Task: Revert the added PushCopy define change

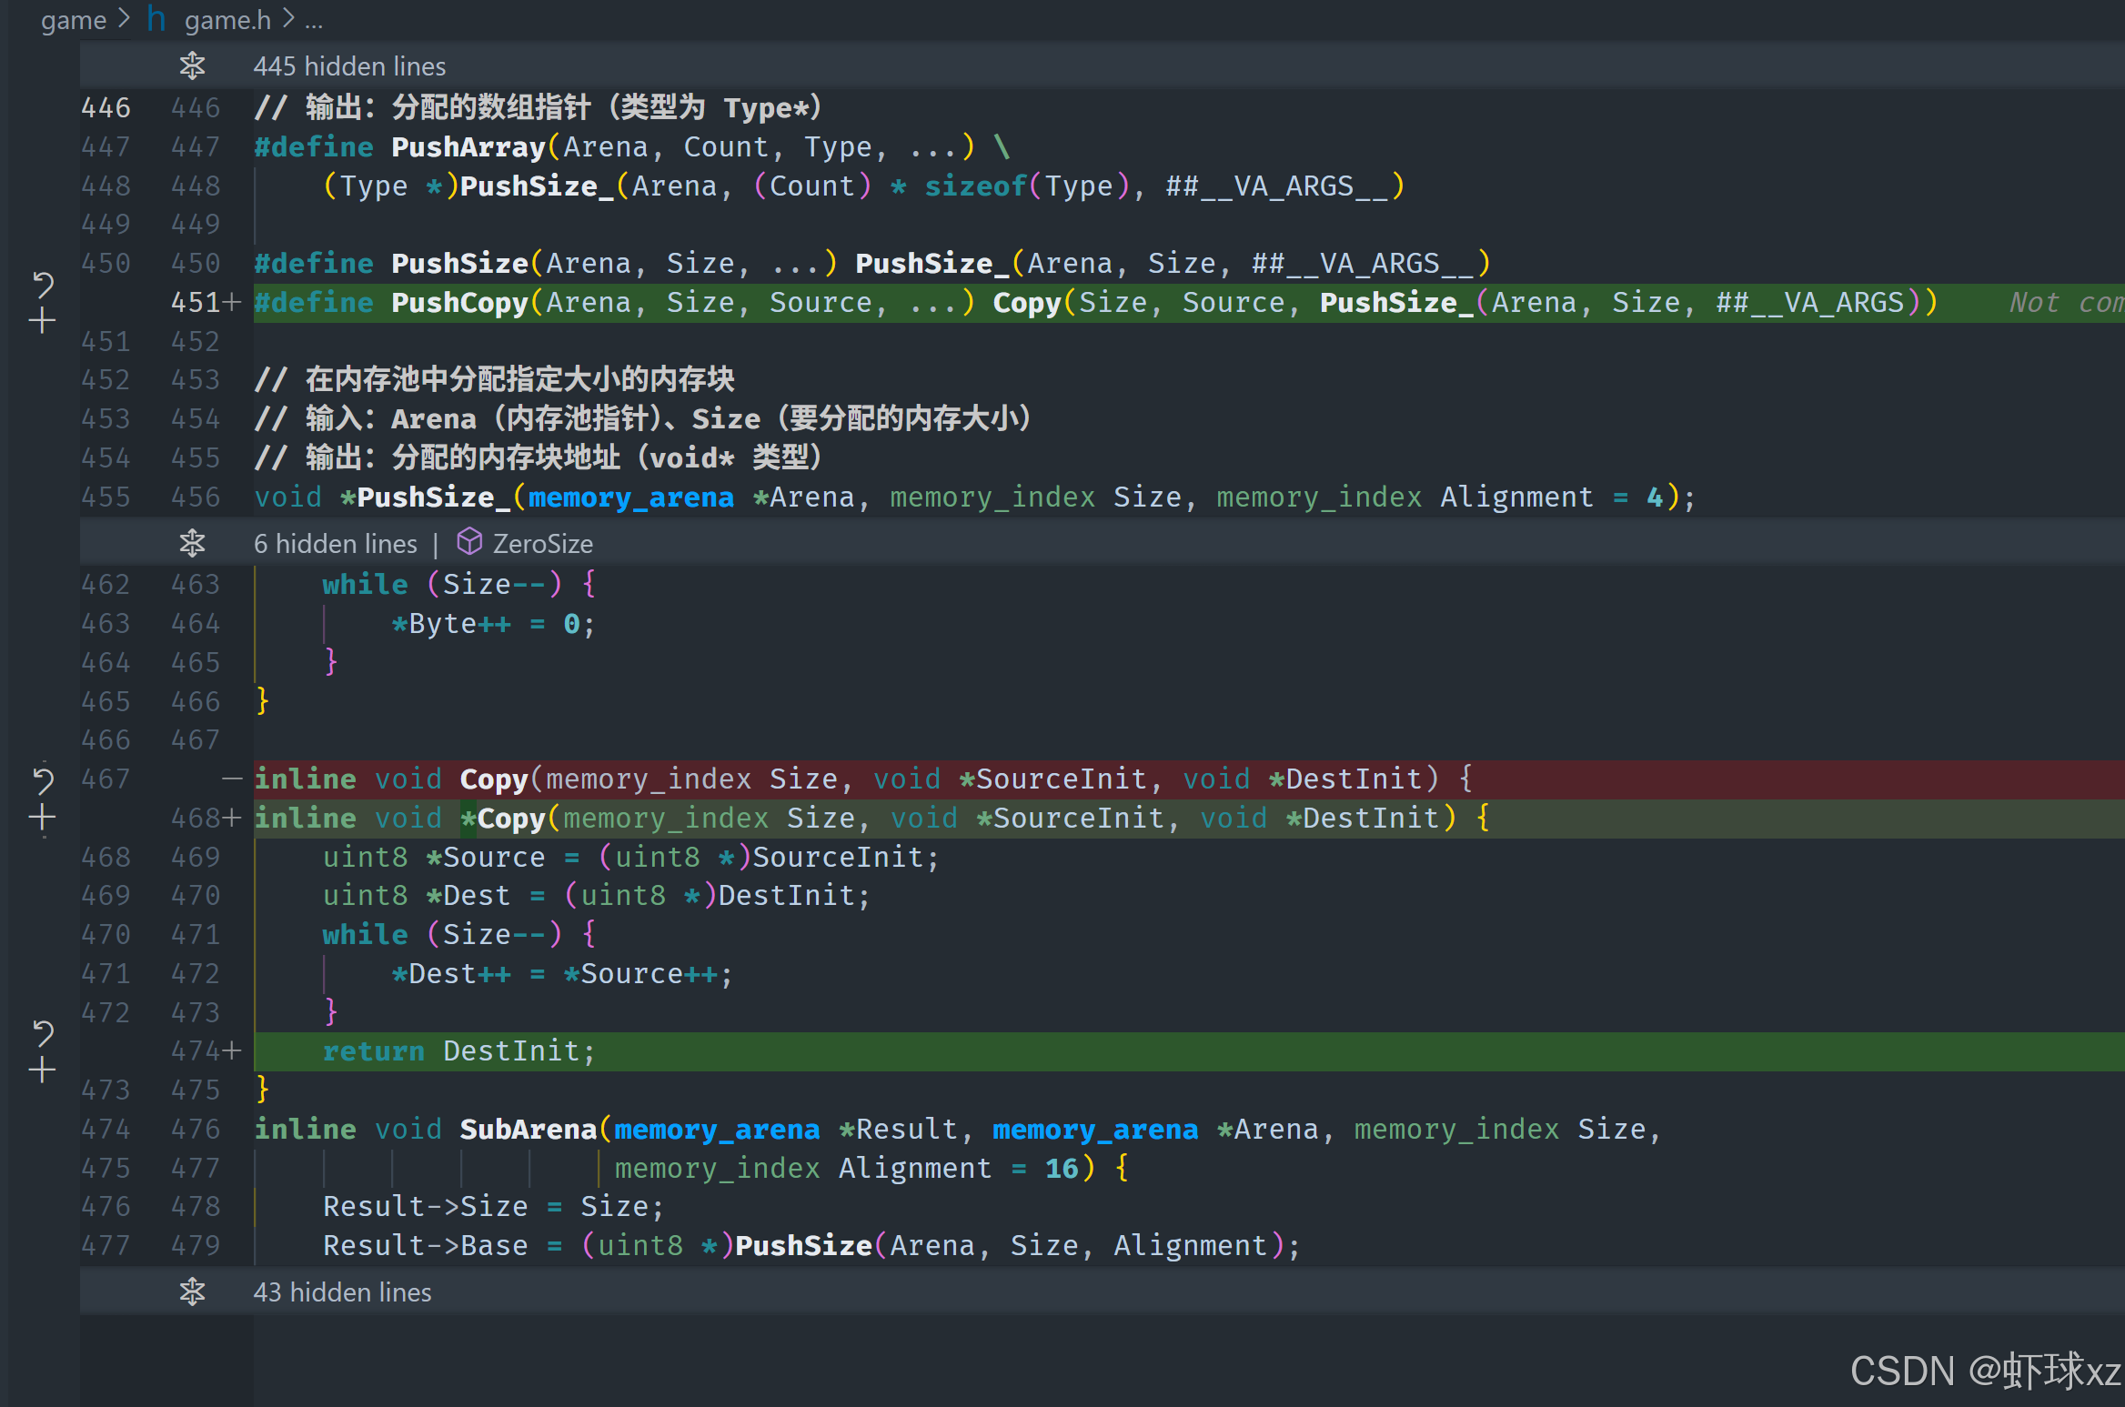Action: [x=43, y=285]
